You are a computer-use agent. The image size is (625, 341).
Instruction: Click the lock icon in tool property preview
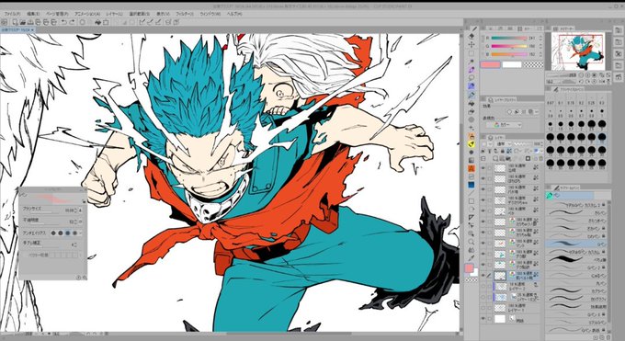[x=84, y=201]
